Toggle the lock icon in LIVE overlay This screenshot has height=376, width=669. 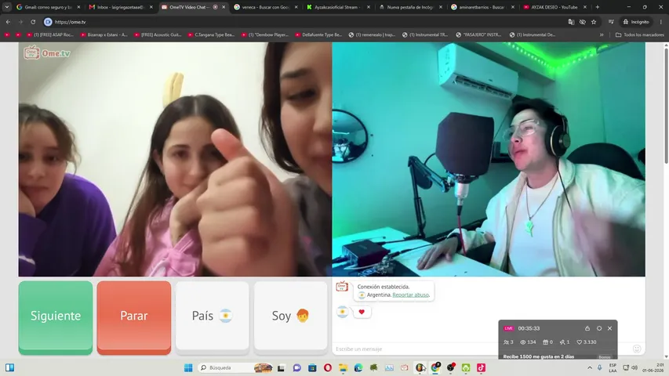587,328
